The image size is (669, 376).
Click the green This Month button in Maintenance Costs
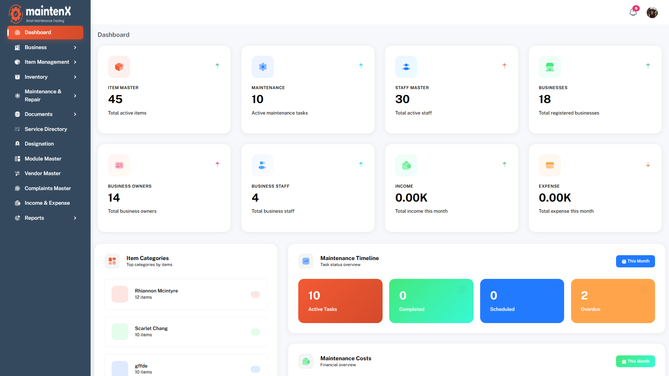pyautogui.click(x=635, y=361)
